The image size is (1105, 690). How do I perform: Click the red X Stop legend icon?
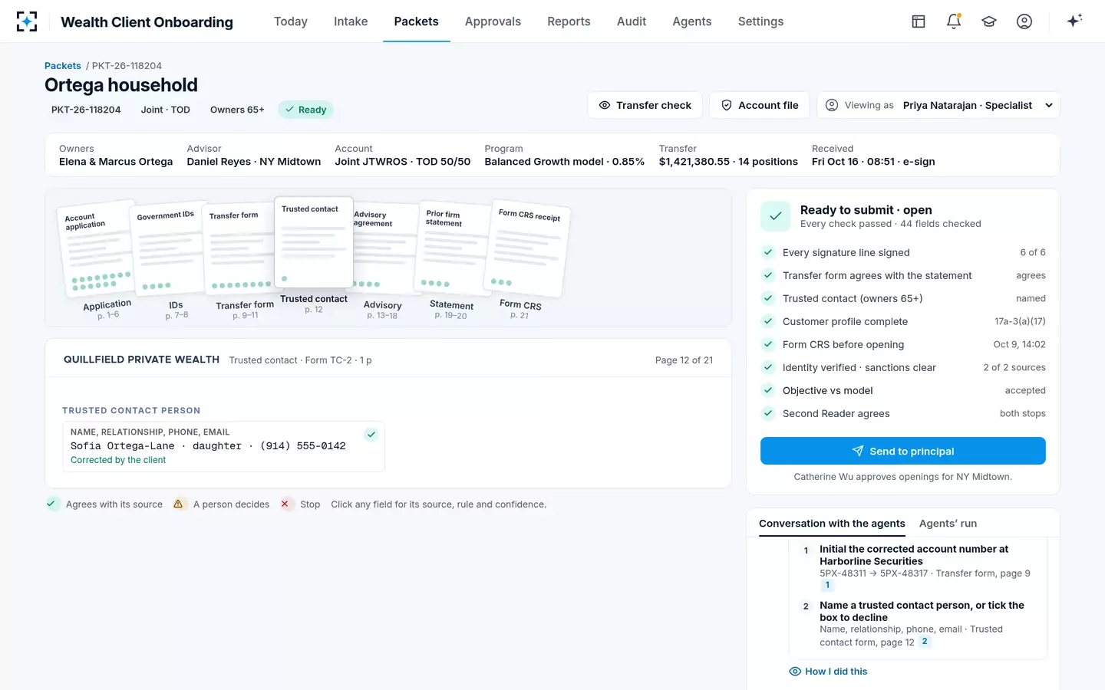[x=285, y=504]
